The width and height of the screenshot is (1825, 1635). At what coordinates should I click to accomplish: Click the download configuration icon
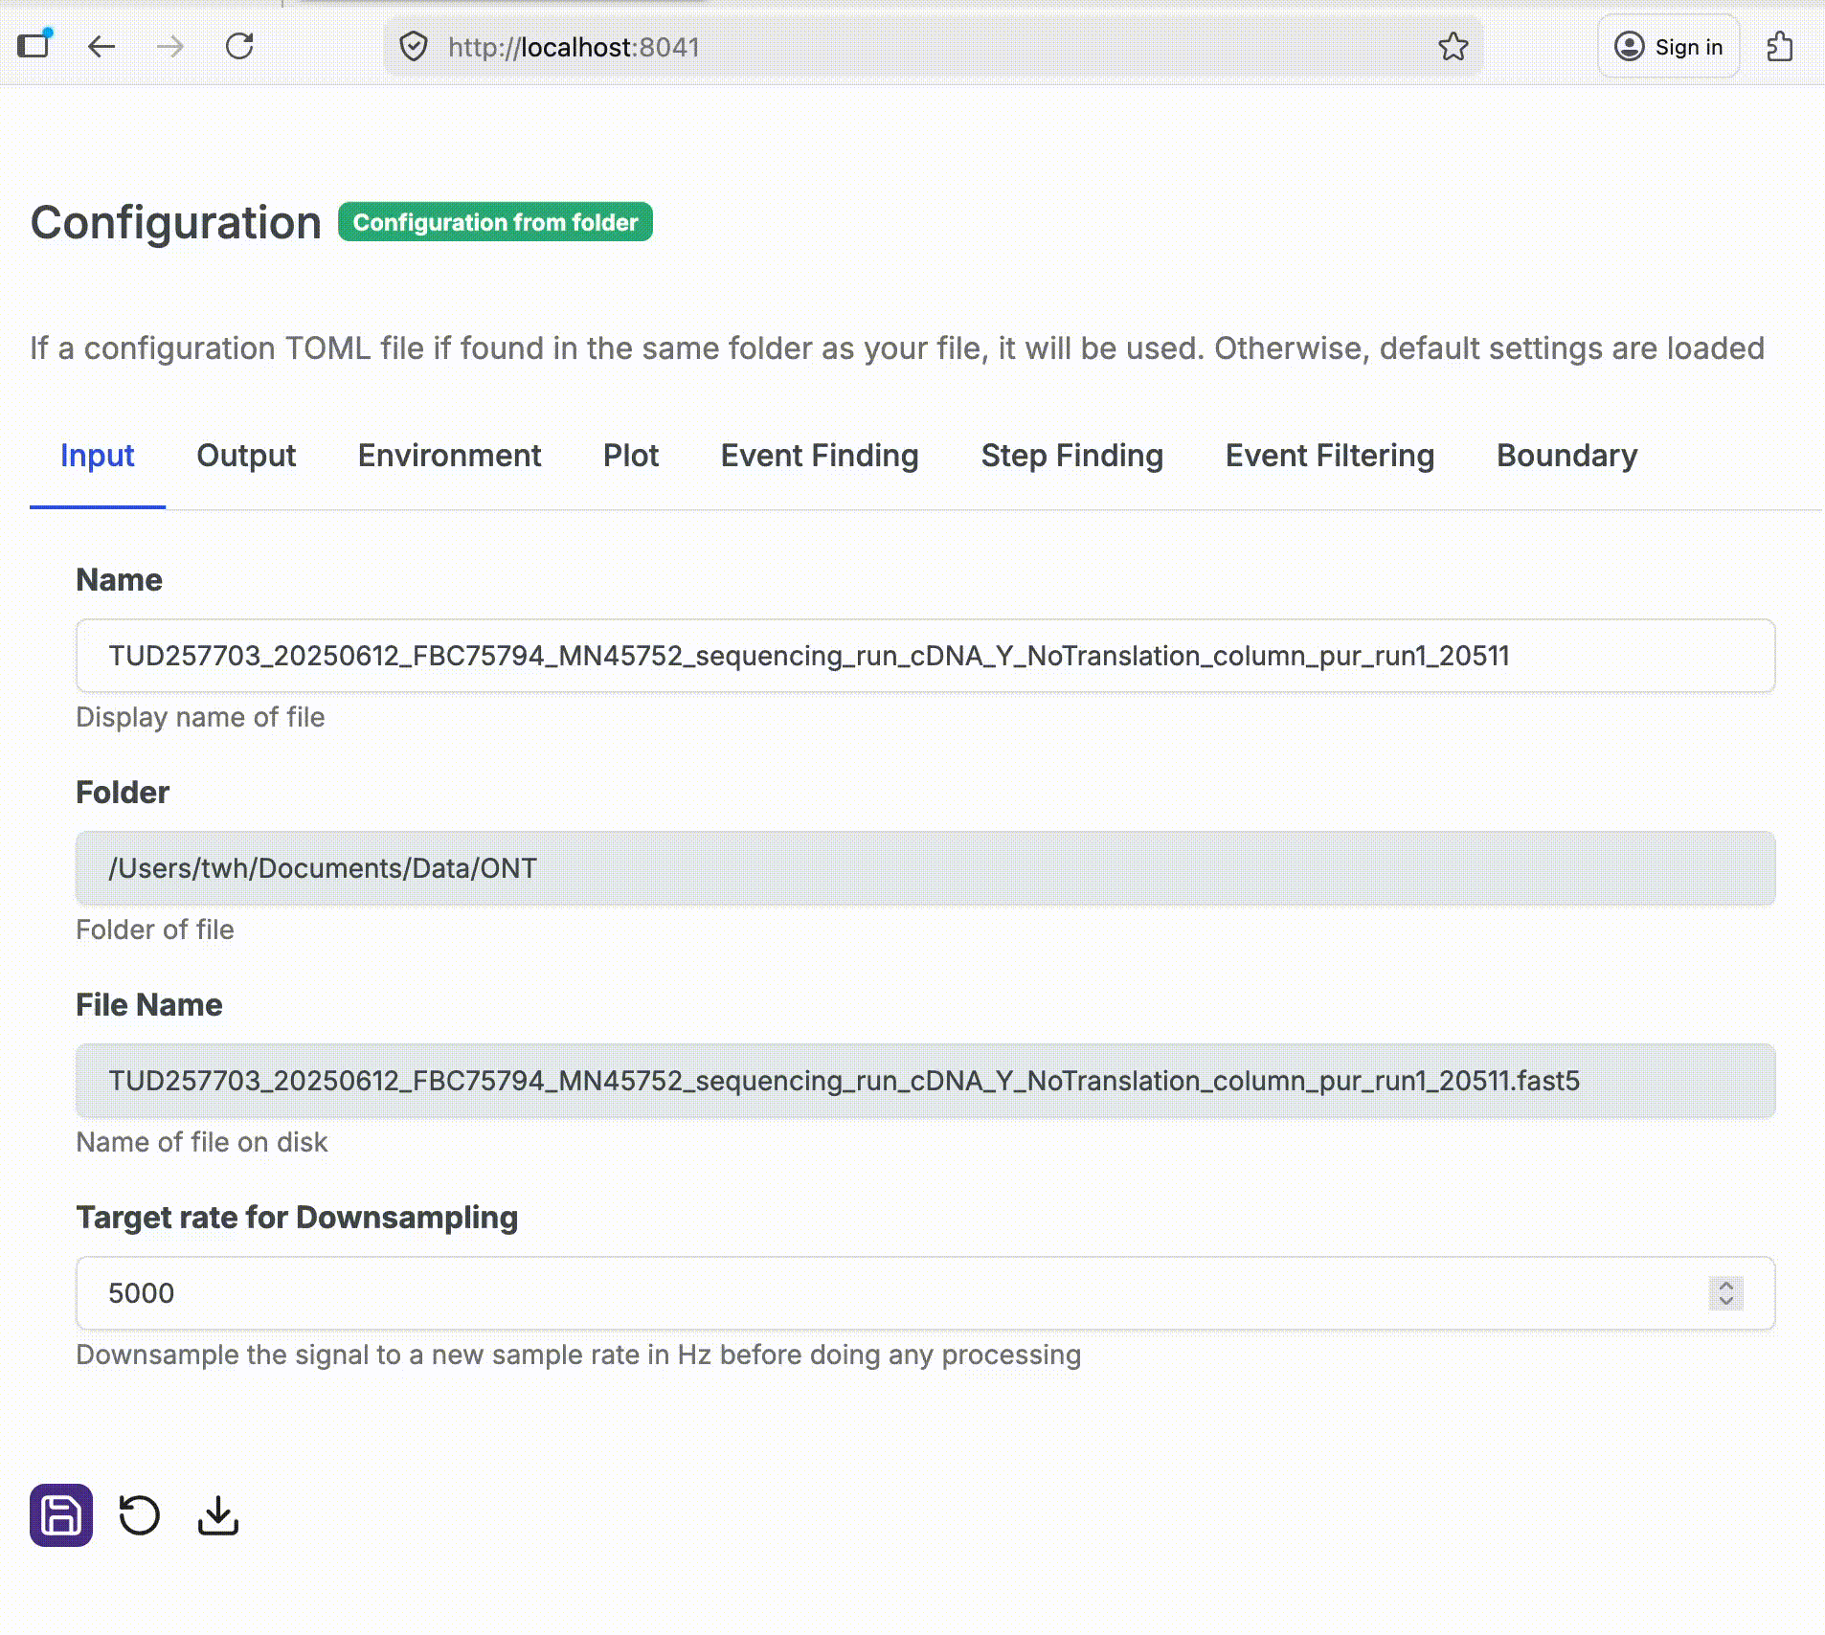click(x=218, y=1513)
